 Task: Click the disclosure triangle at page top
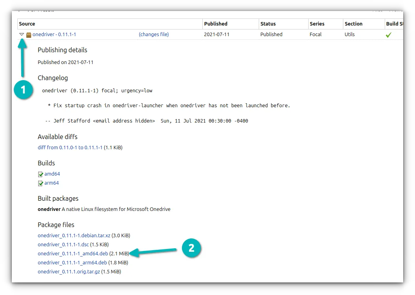click(22, 35)
